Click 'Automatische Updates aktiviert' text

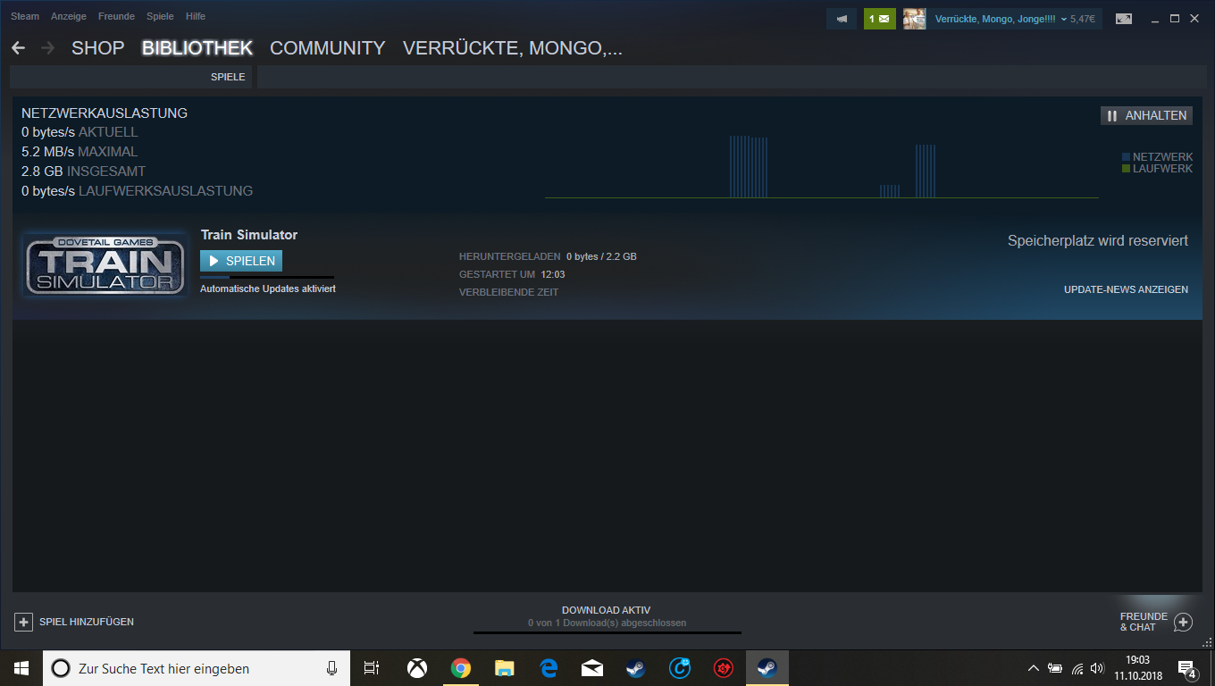[268, 289]
